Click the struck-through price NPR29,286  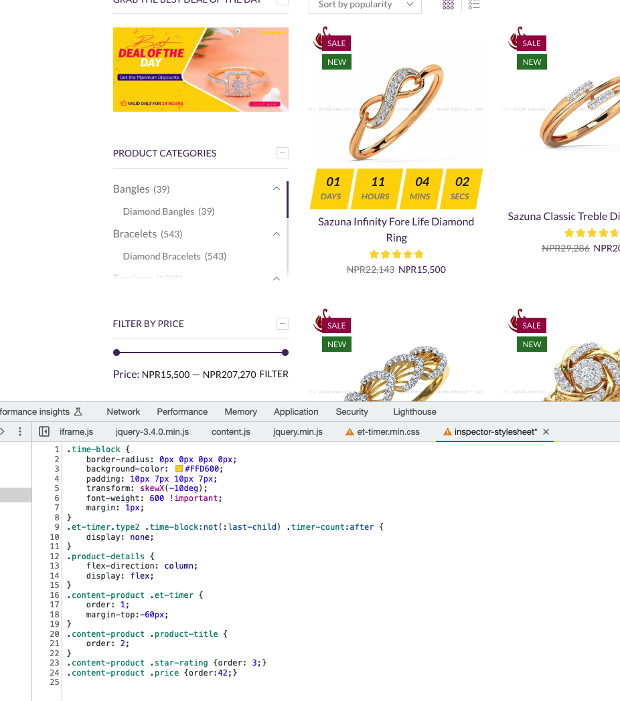coord(565,248)
